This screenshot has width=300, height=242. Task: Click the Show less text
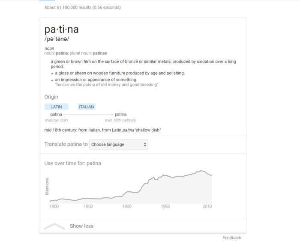pos(81,226)
